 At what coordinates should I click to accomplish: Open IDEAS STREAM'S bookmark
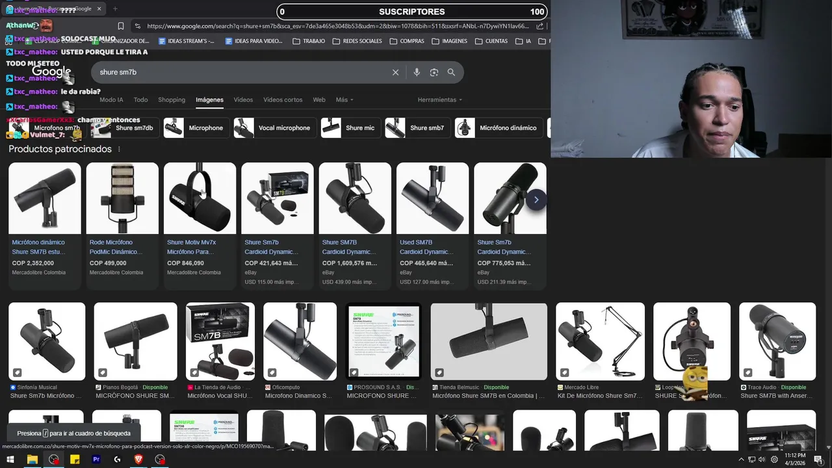[x=185, y=41]
